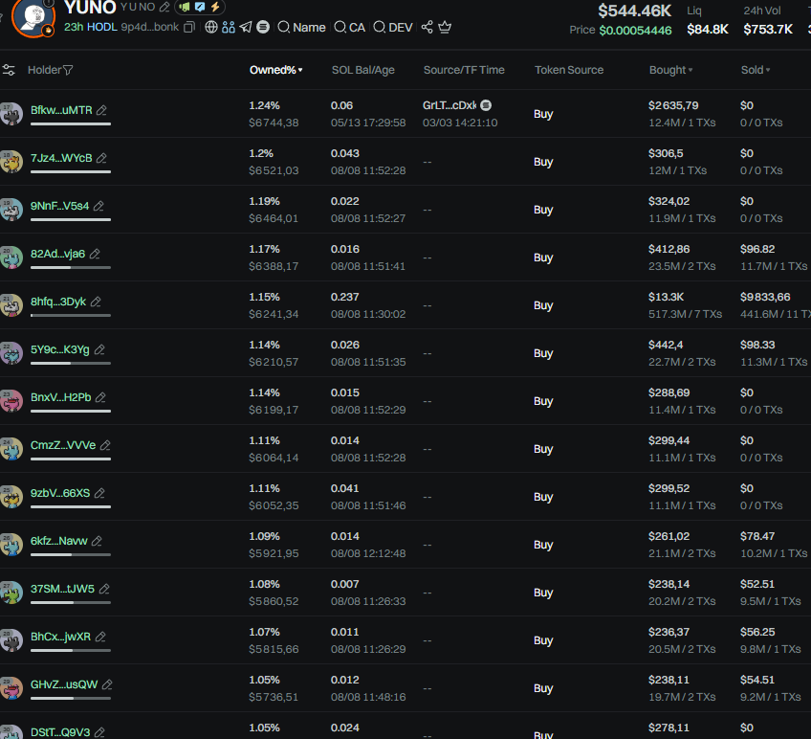
Task: Open holder 8hfq...3Dyk
Action: [58, 302]
